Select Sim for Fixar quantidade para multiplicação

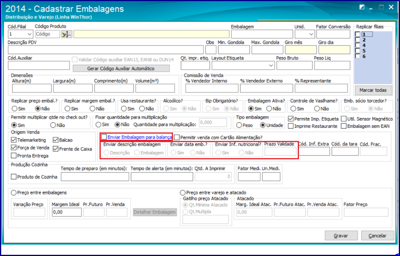(98, 125)
